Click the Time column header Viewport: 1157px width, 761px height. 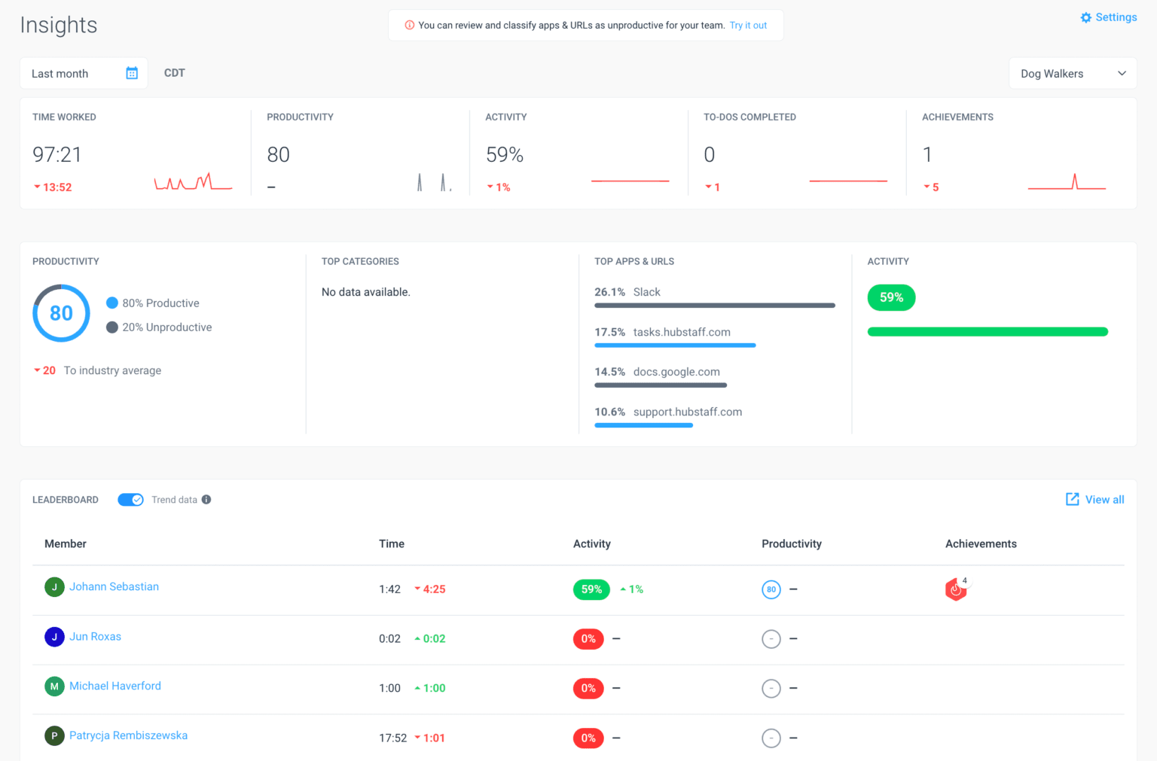point(392,543)
